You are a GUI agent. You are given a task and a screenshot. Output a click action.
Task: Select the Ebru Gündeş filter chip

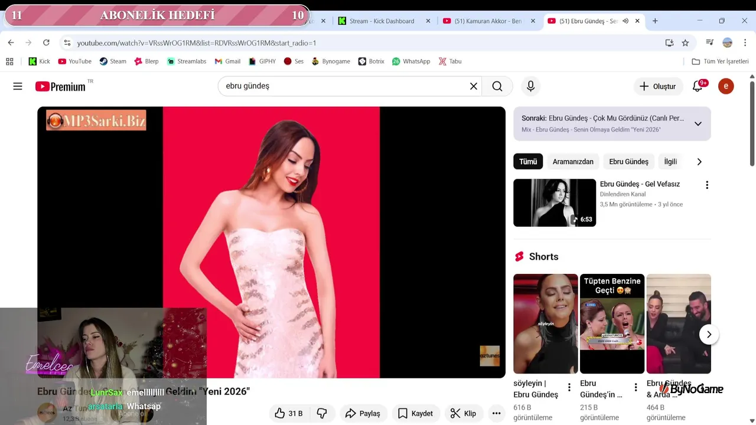coord(628,161)
